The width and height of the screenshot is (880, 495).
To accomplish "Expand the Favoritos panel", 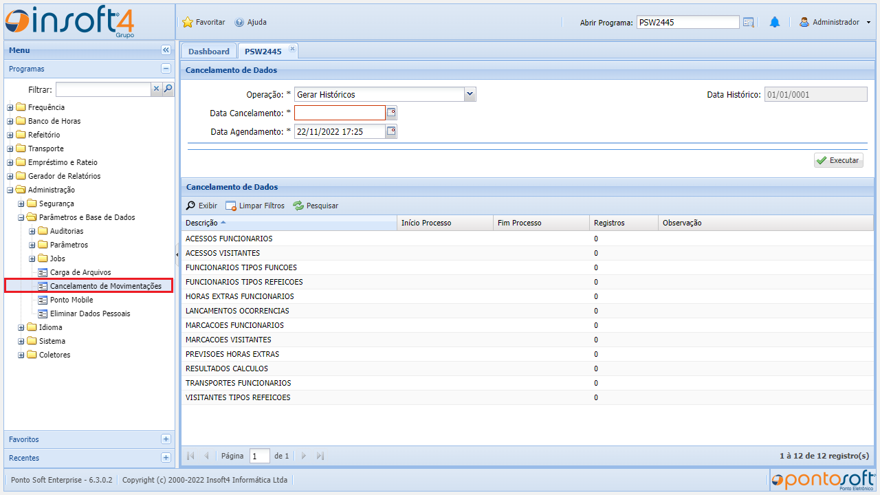I will (x=166, y=439).
